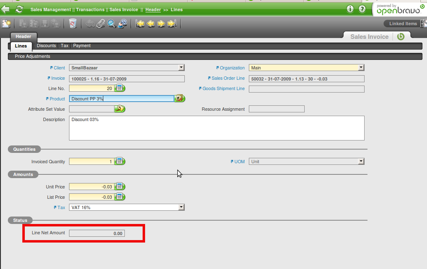Jump to the last record arrow
This screenshot has width=427, height=269.
point(172,24)
